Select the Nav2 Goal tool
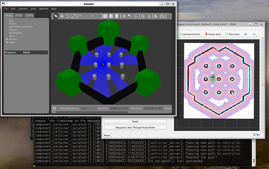Screen dimensions: 269x169 pos(232,34)
